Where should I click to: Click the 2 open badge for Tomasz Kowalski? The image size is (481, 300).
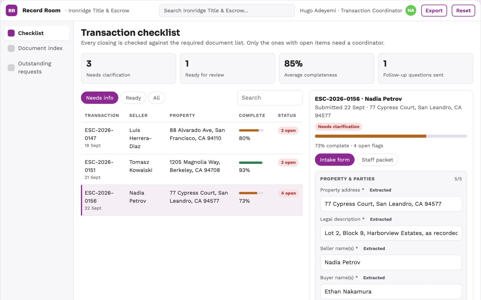coord(288,162)
